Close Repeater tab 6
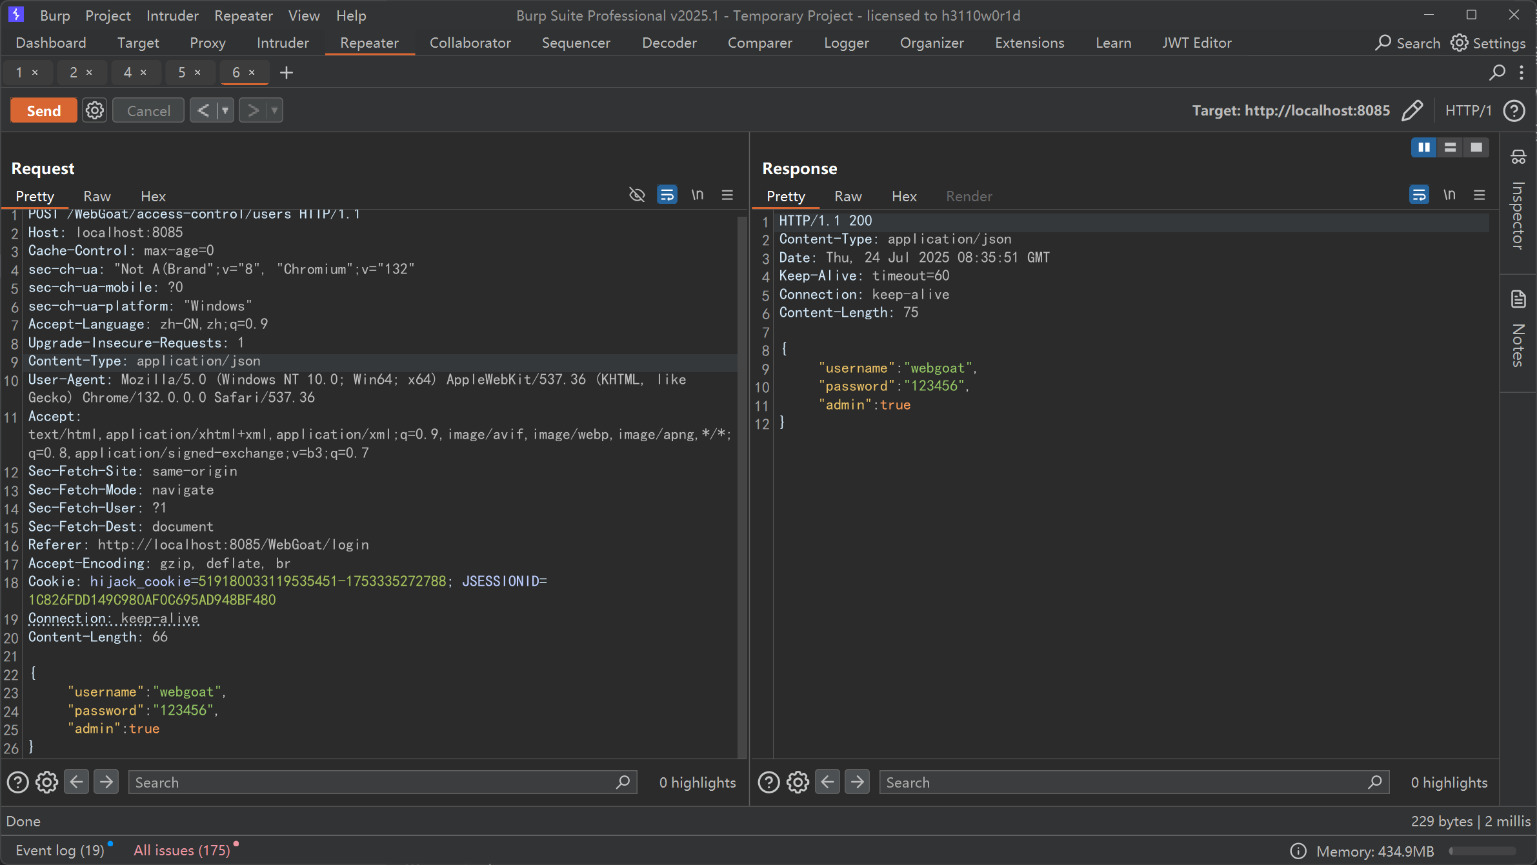The image size is (1537, 865). pos(252,72)
